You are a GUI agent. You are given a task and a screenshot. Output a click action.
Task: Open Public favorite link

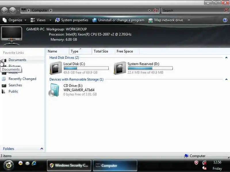pyautogui.click(x=13, y=91)
